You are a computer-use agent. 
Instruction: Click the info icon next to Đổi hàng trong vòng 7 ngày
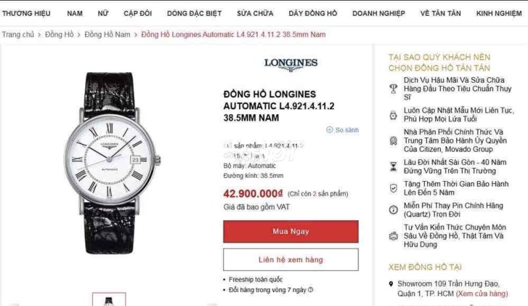pos(310,289)
